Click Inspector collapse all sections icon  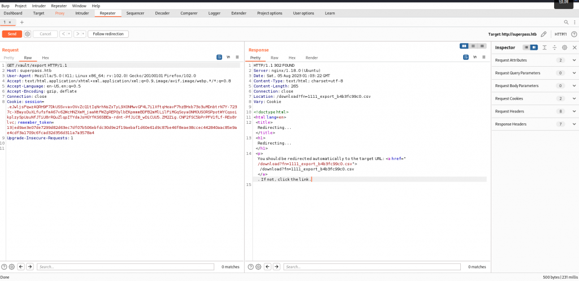[x=554, y=47]
